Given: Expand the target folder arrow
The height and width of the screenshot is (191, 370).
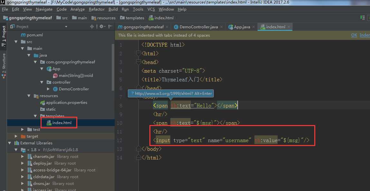Looking at the screenshot, I should pos(16,136).
